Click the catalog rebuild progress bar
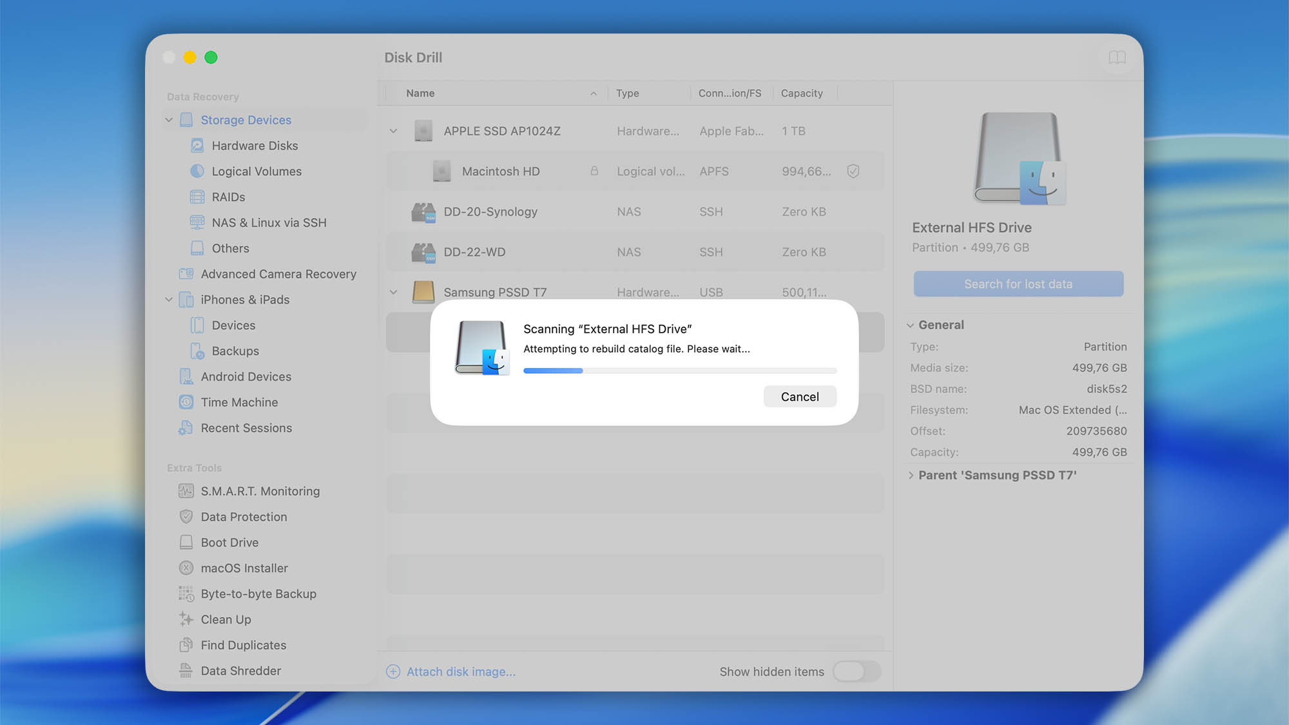Viewport: 1289px width, 725px height. click(679, 371)
